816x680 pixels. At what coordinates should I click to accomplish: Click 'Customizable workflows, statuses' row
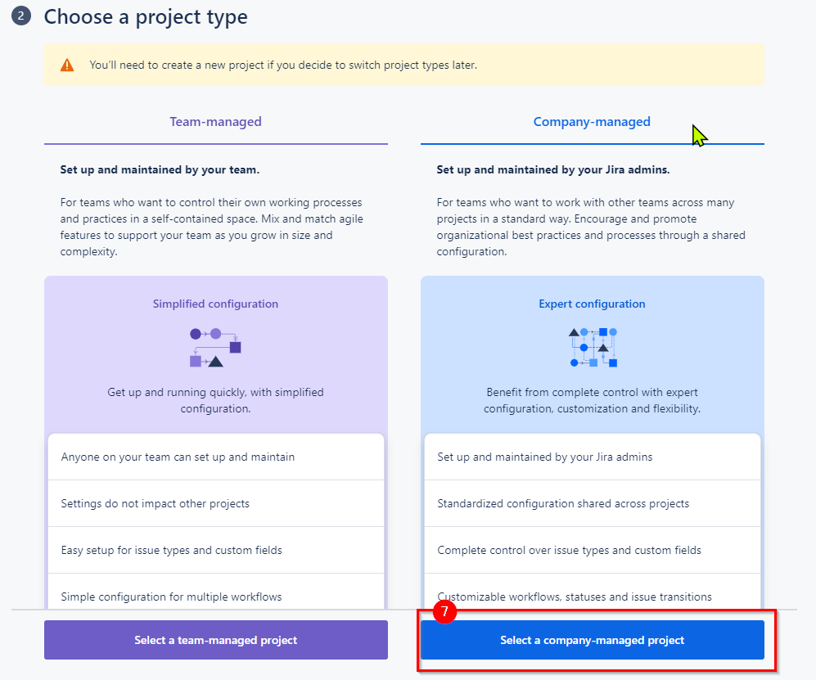[x=593, y=592]
